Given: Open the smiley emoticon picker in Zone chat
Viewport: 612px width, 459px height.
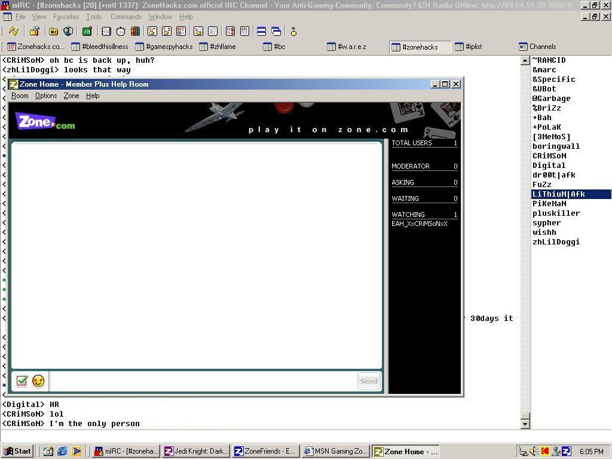Looking at the screenshot, I should point(38,381).
